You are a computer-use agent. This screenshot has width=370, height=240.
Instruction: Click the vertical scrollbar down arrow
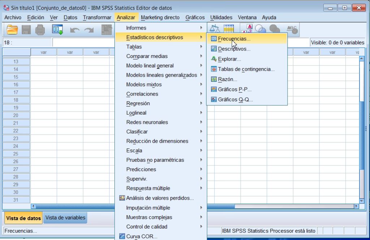point(362,201)
